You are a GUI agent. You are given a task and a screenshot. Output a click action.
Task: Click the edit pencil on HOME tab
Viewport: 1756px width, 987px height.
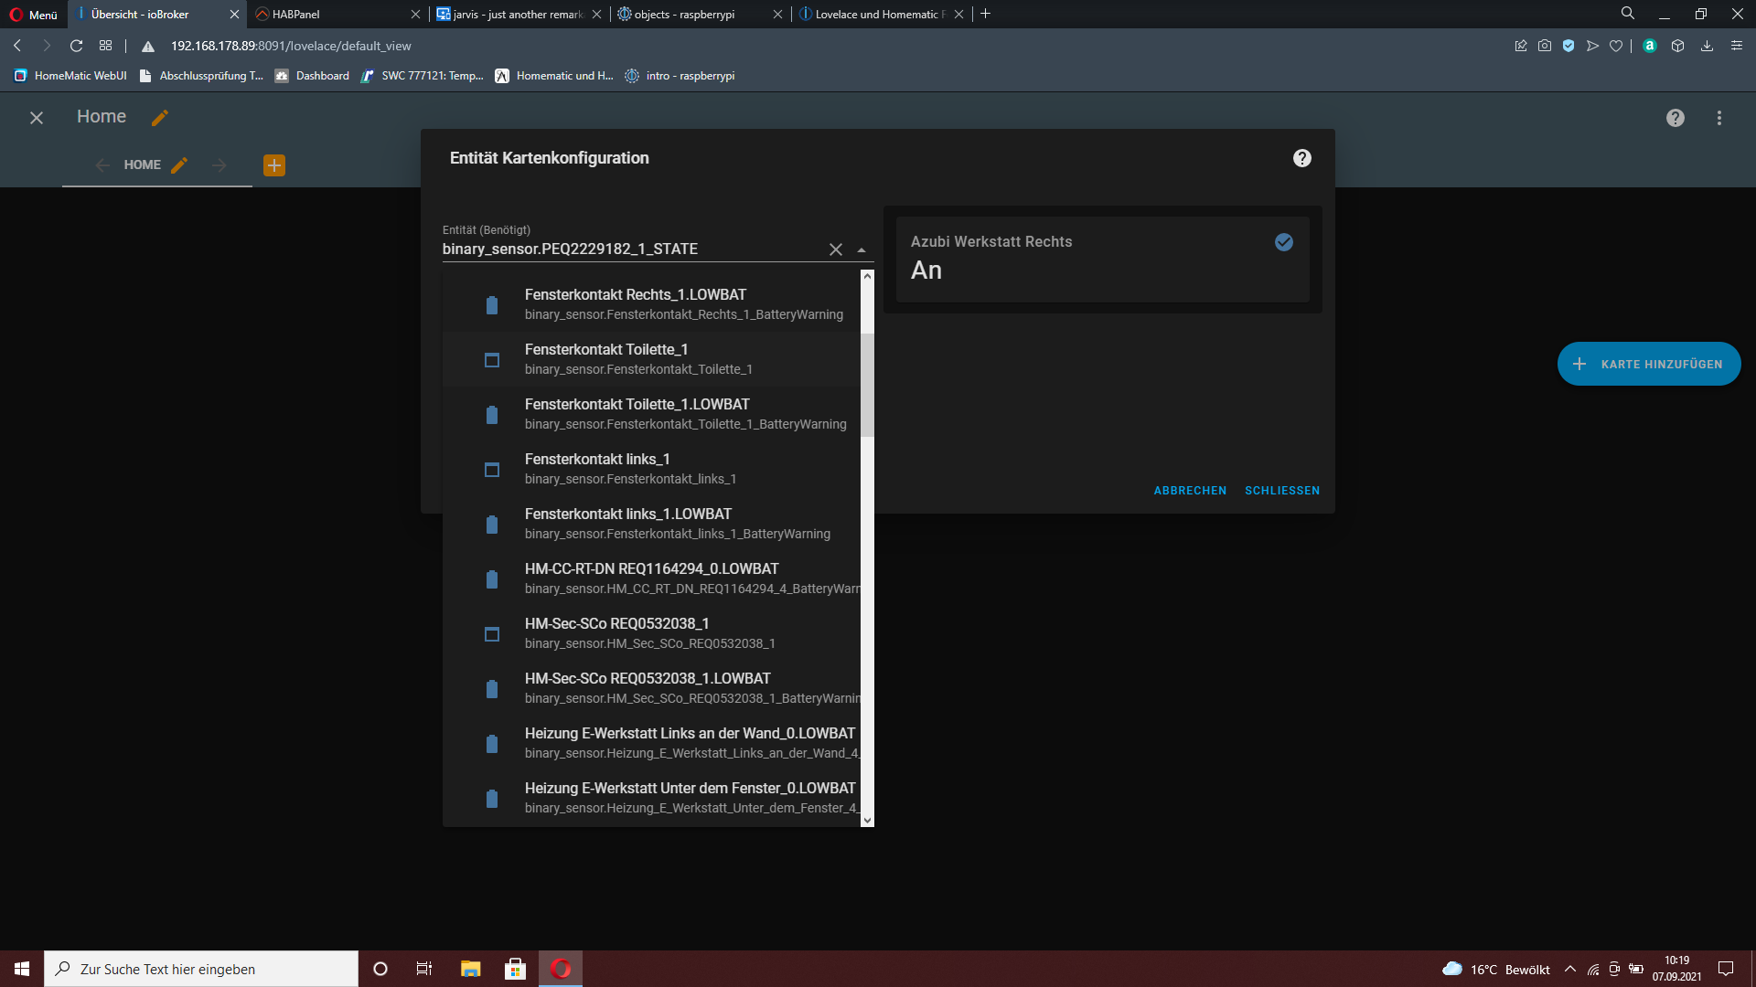pyautogui.click(x=179, y=165)
